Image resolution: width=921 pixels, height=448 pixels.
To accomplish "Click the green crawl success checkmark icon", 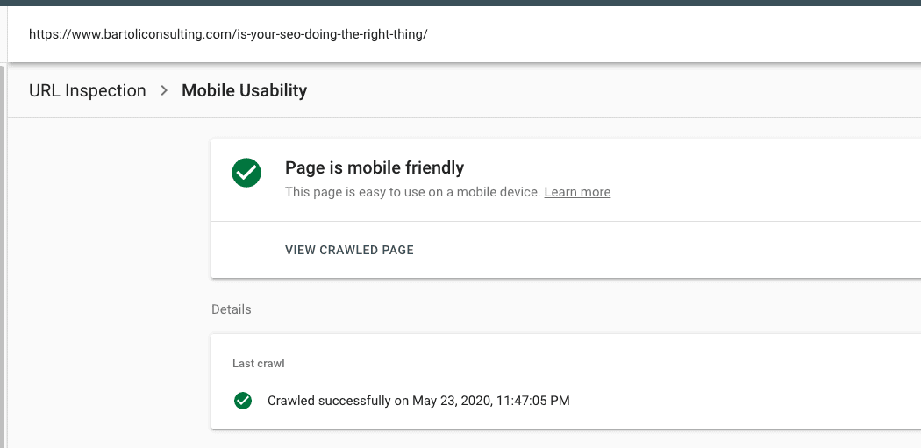I will tap(243, 401).
